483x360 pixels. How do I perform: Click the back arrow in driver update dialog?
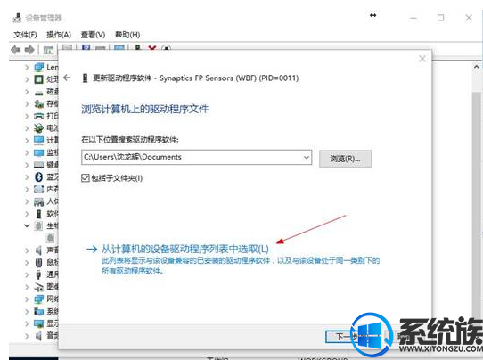point(67,78)
